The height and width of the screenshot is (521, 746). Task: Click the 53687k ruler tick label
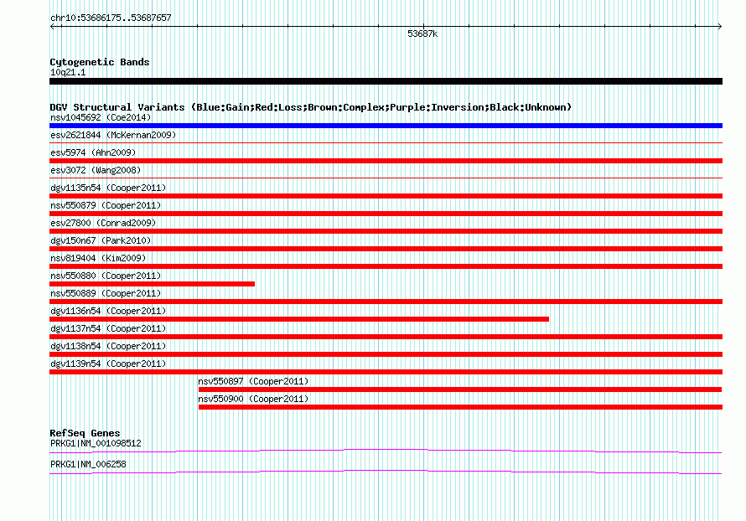tap(422, 34)
